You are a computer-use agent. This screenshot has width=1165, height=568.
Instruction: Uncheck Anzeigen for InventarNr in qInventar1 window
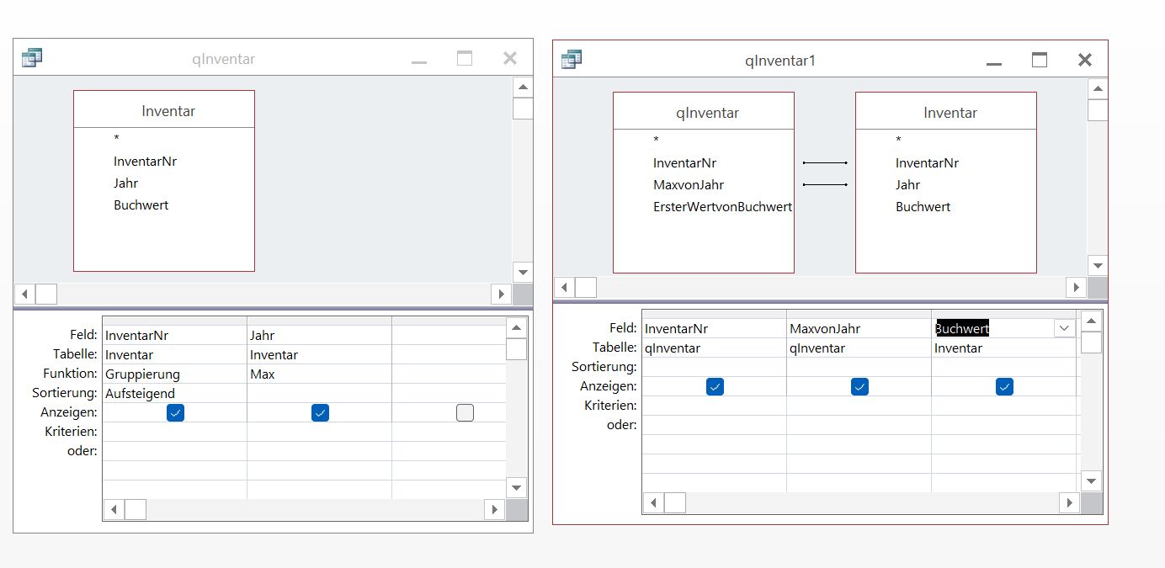click(x=715, y=386)
